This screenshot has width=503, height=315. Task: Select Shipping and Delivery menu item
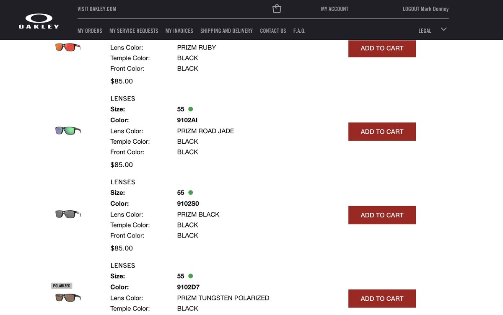pos(226,31)
